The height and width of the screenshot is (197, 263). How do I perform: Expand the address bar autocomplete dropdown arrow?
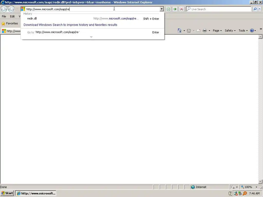pyautogui.click(x=162, y=9)
